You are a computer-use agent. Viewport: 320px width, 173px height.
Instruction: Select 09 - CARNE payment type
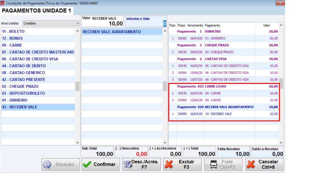pos(38,45)
